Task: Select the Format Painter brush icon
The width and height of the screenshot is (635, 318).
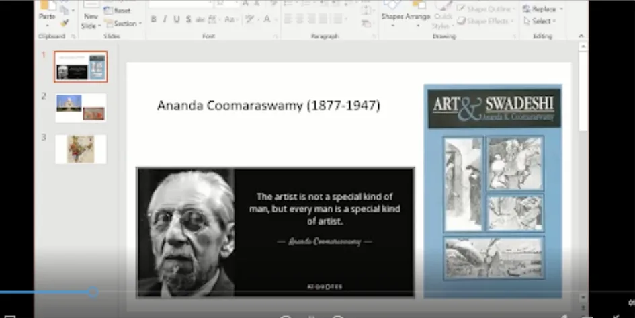Action: coord(65,23)
